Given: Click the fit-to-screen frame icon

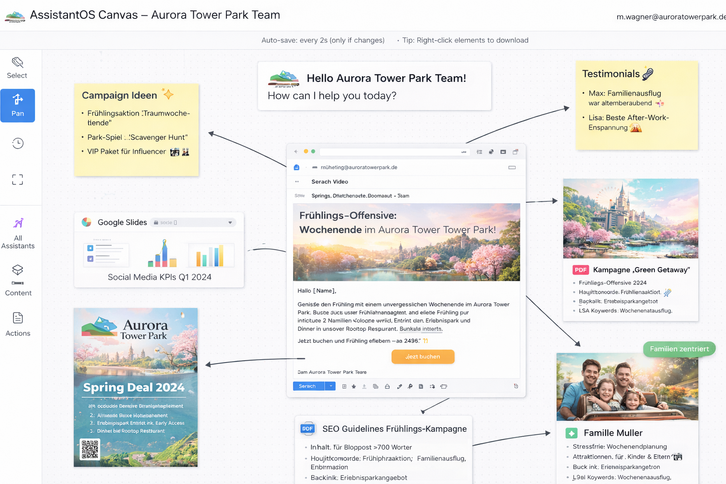Looking at the screenshot, I should 17,179.
